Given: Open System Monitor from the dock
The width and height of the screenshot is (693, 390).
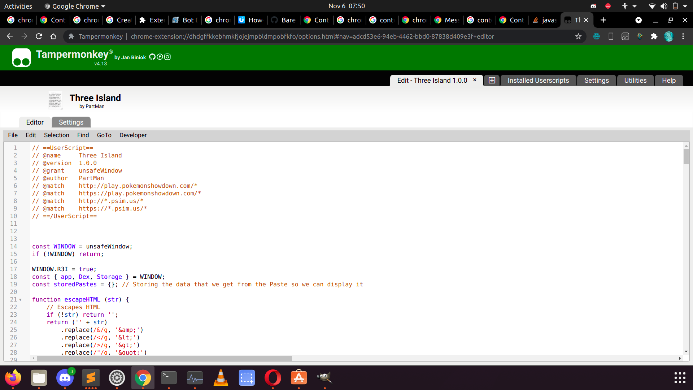Looking at the screenshot, I should click(x=195, y=378).
